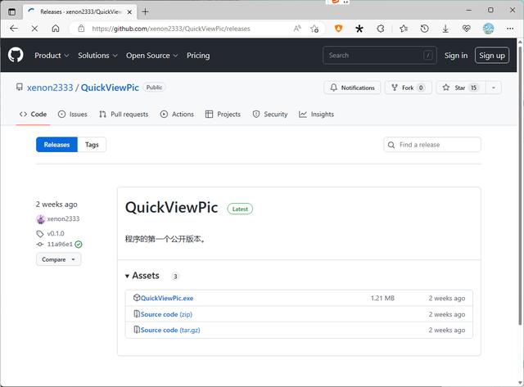Image resolution: width=524 pixels, height=387 pixels.
Task: Open the Compare dropdown
Action: 58,259
